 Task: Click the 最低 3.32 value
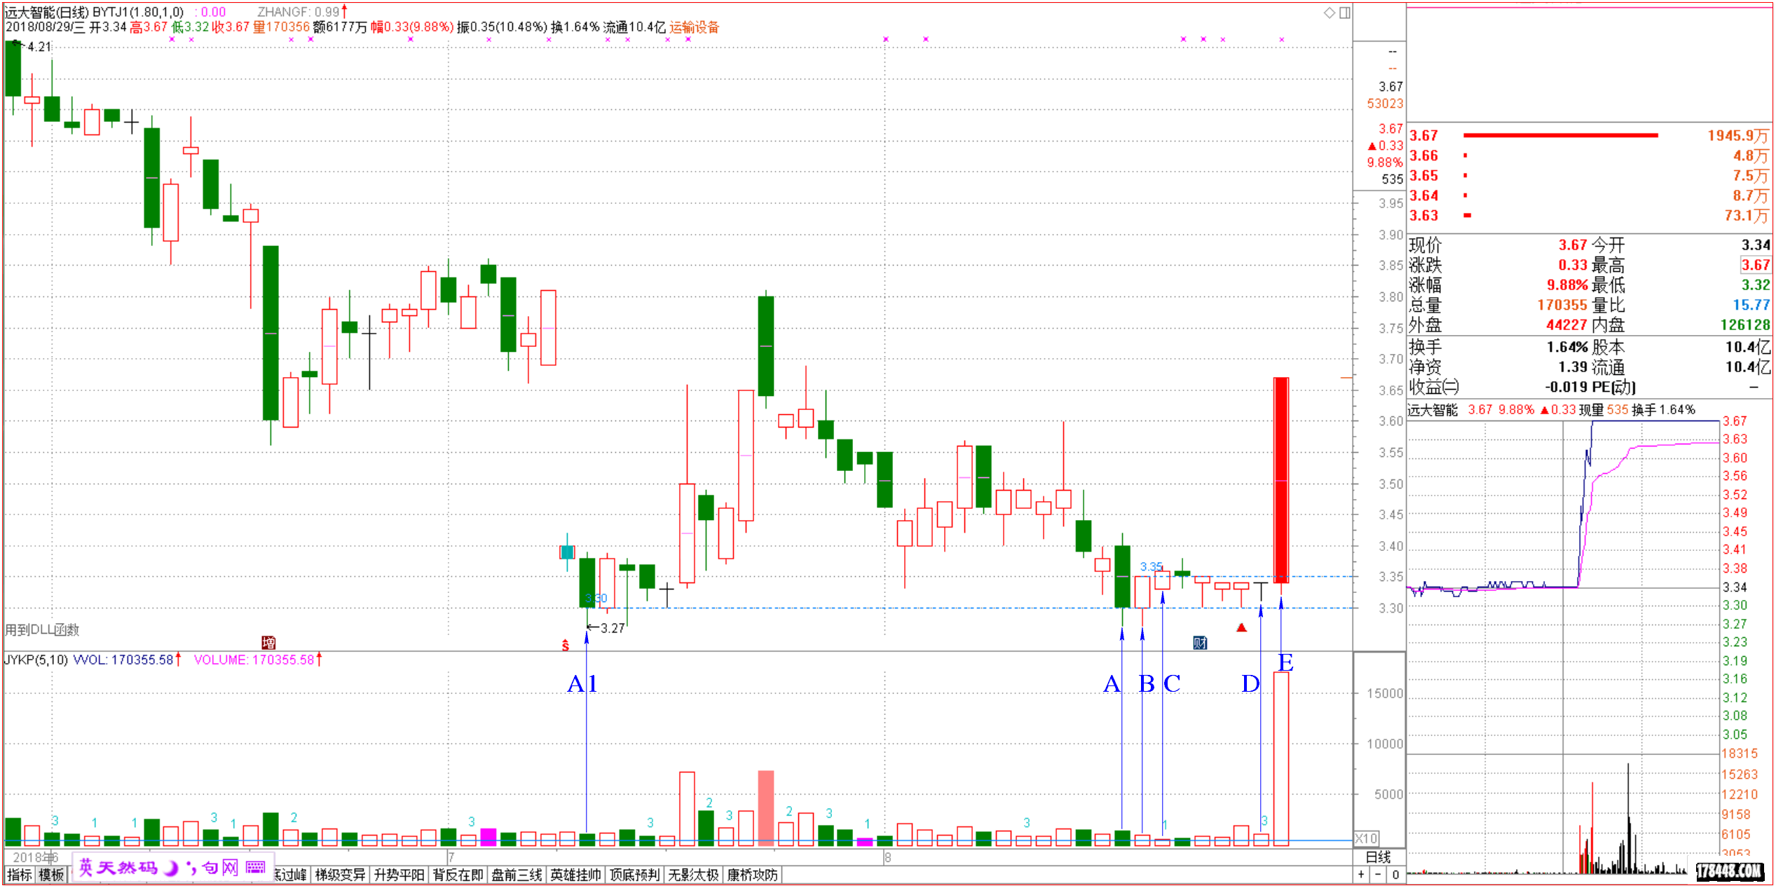click(x=1756, y=285)
